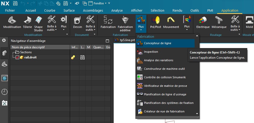This screenshot has width=254, height=123.
Task: Select Vérificateur de matrice de presse
Action: click(x=165, y=86)
